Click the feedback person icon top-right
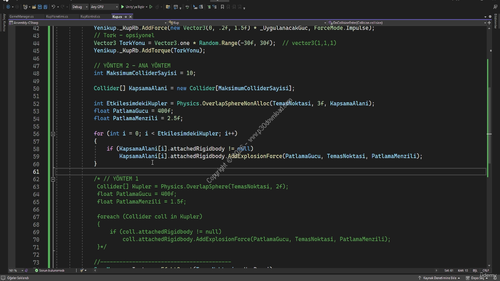The height and width of the screenshot is (281, 500). (495, 7)
